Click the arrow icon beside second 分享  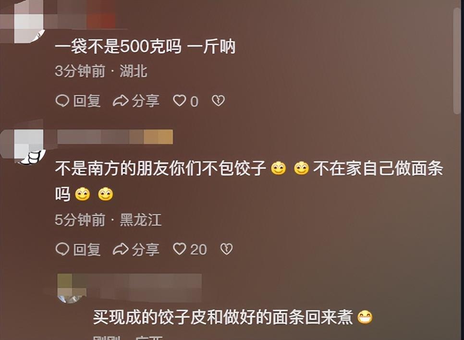point(121,249)
